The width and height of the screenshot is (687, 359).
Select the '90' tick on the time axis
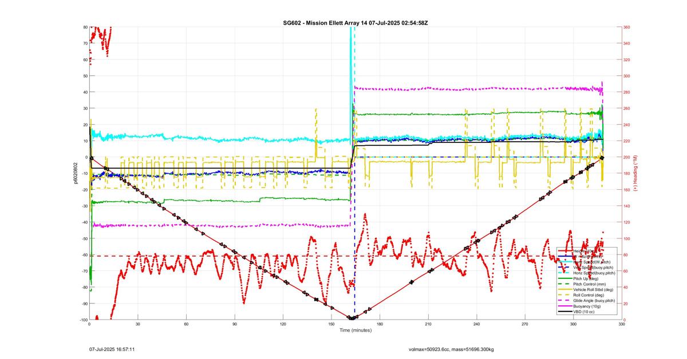click(234, 324)
